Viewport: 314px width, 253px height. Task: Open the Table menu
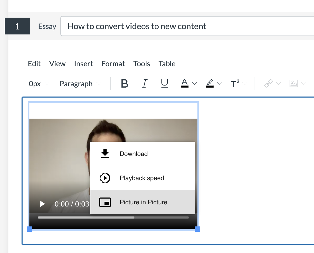(167, 64)
